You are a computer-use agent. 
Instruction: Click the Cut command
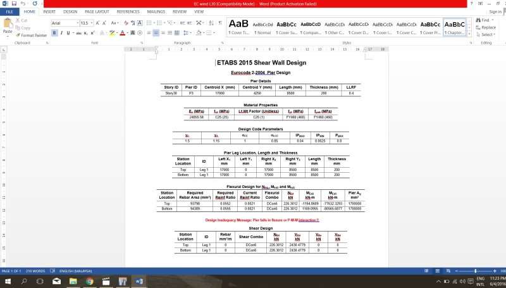click(22, 20)
